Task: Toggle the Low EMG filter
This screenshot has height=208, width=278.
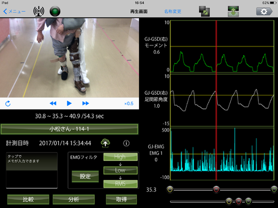Action: tap(120, 171)
